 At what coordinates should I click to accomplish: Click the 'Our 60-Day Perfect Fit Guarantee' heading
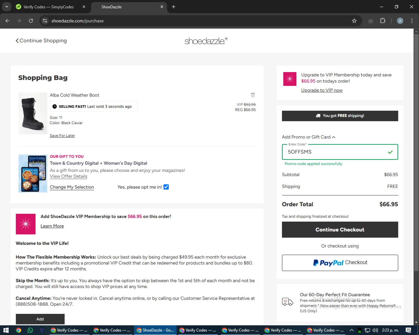click(x=335, y=295)
